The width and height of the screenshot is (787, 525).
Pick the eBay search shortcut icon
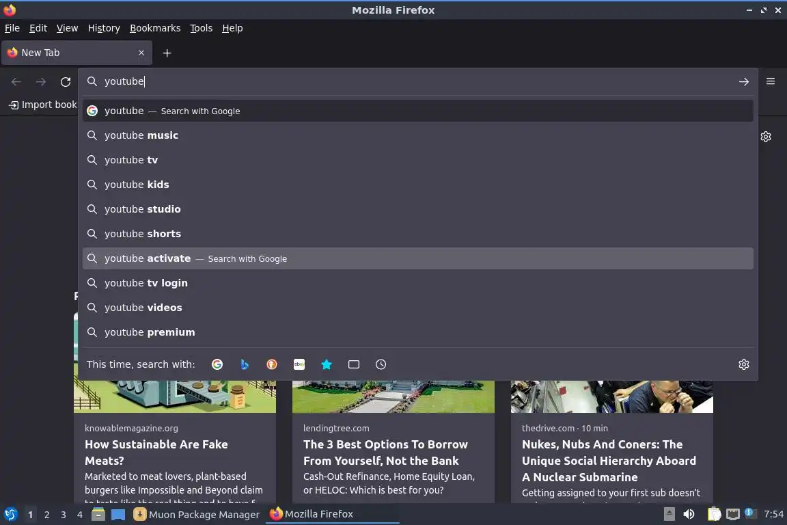(299, 364)
